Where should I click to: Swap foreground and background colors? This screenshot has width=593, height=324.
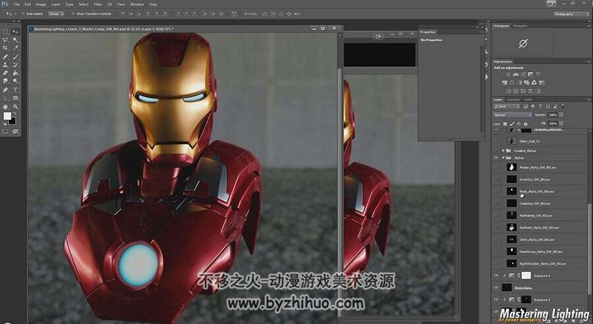point(14,113)
